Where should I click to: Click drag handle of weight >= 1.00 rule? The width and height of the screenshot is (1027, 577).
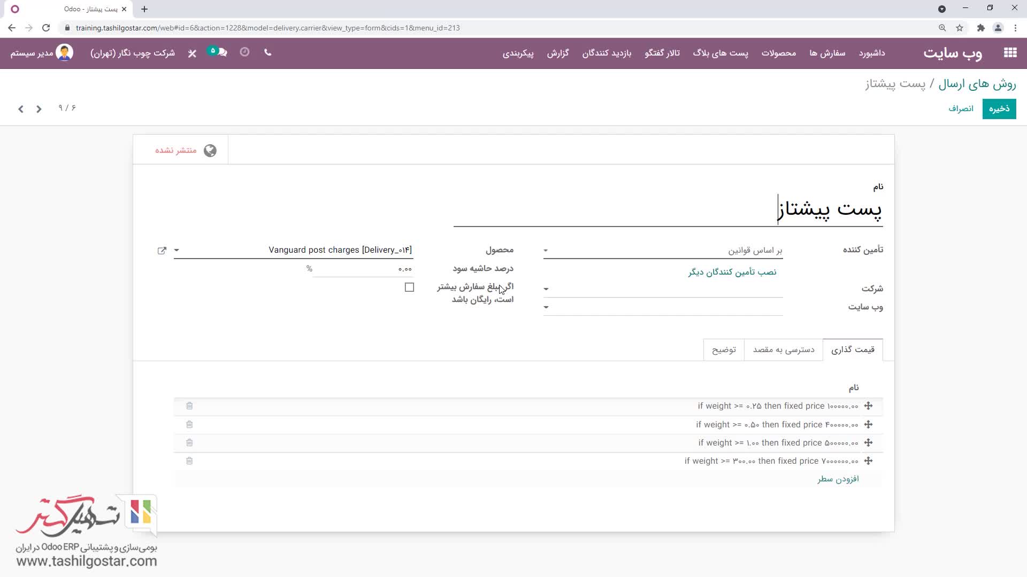point(868,443)
